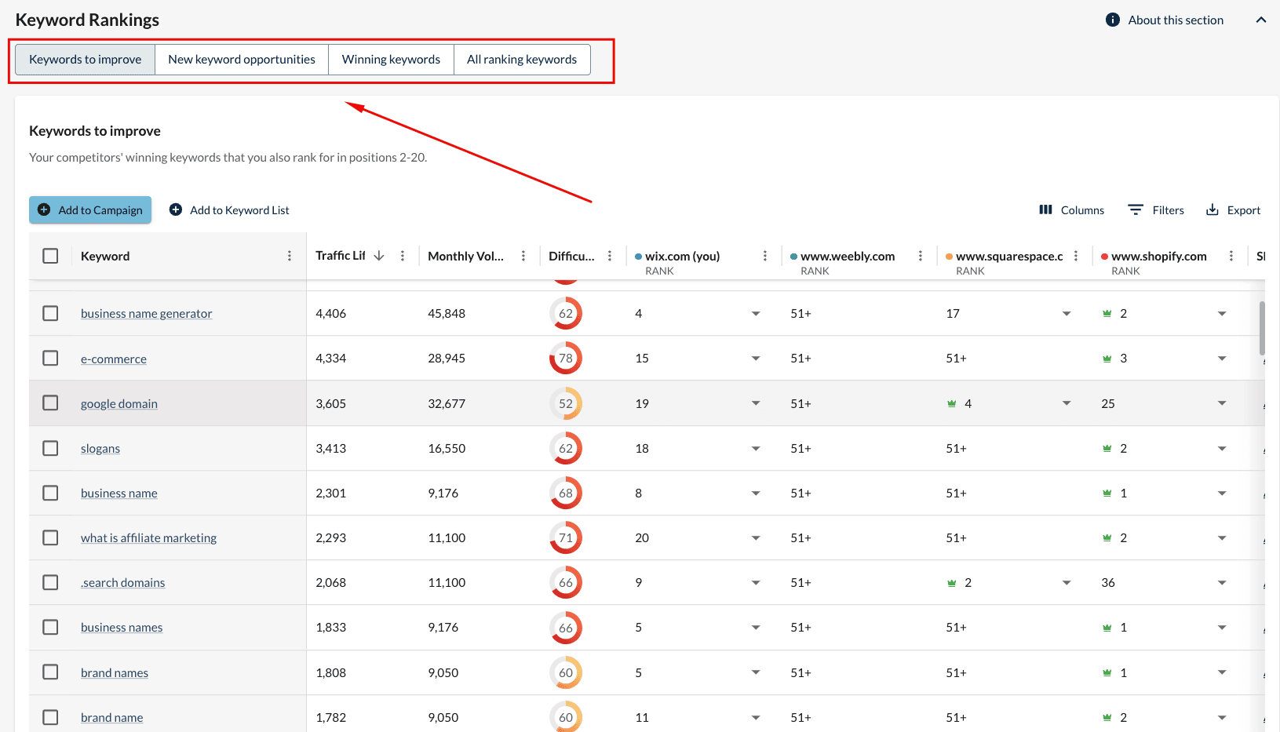Viewport: 1280px width, 732px height.
Task: Toggle the select-all checkbox in the header
Action: 50,256
